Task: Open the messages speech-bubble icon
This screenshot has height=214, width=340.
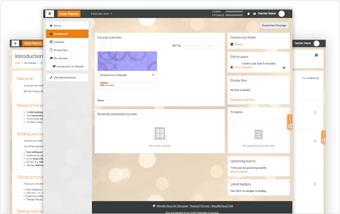Action: pyautogui.click(x=255, y=14)
